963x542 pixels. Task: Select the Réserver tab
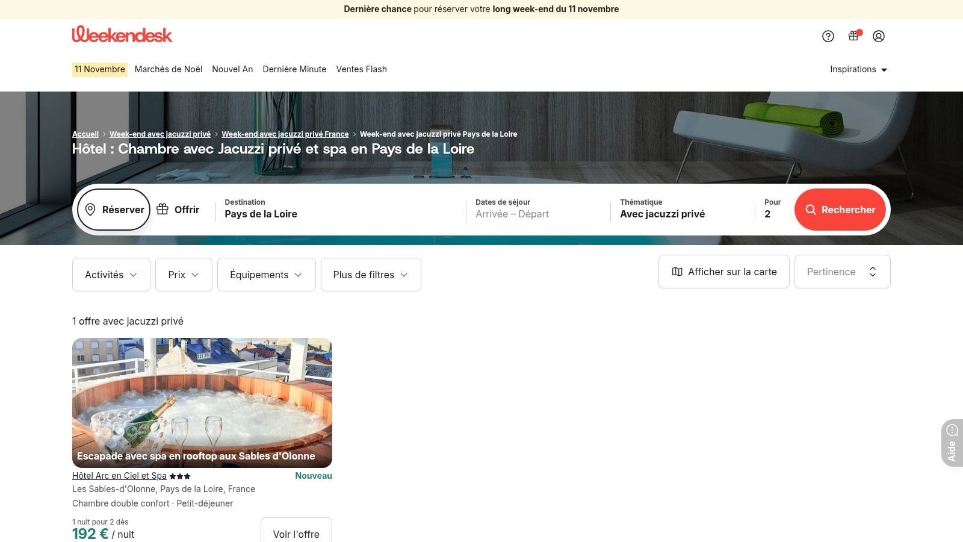coord(114,210)
